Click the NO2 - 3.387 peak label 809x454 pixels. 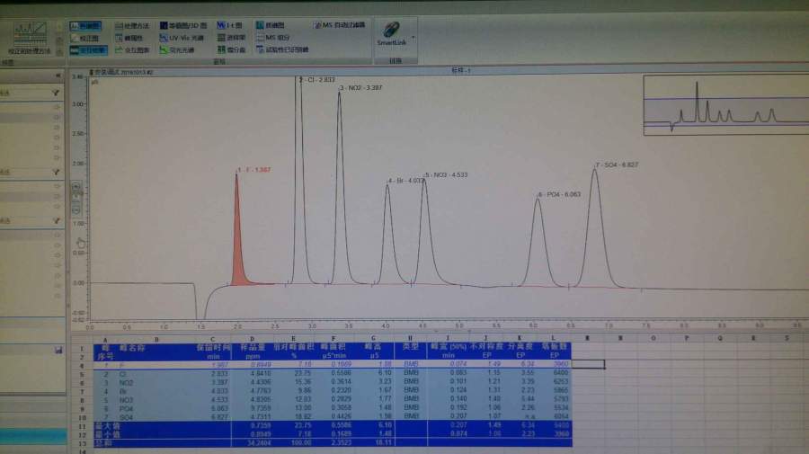(362, 88)
